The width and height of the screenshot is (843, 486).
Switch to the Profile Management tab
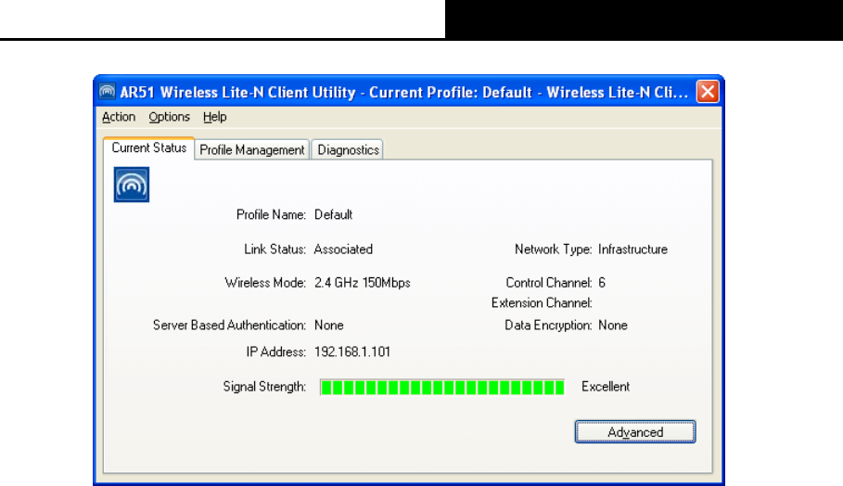[x=252, y=150]
